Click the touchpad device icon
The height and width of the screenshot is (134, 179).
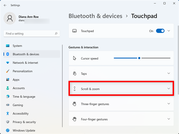pyautogui.click(x=74, y=31)
